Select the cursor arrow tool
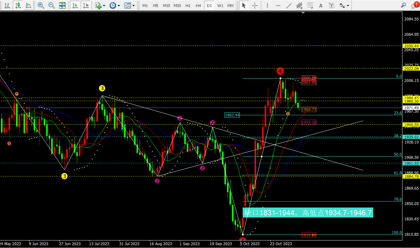 point(244,5)
